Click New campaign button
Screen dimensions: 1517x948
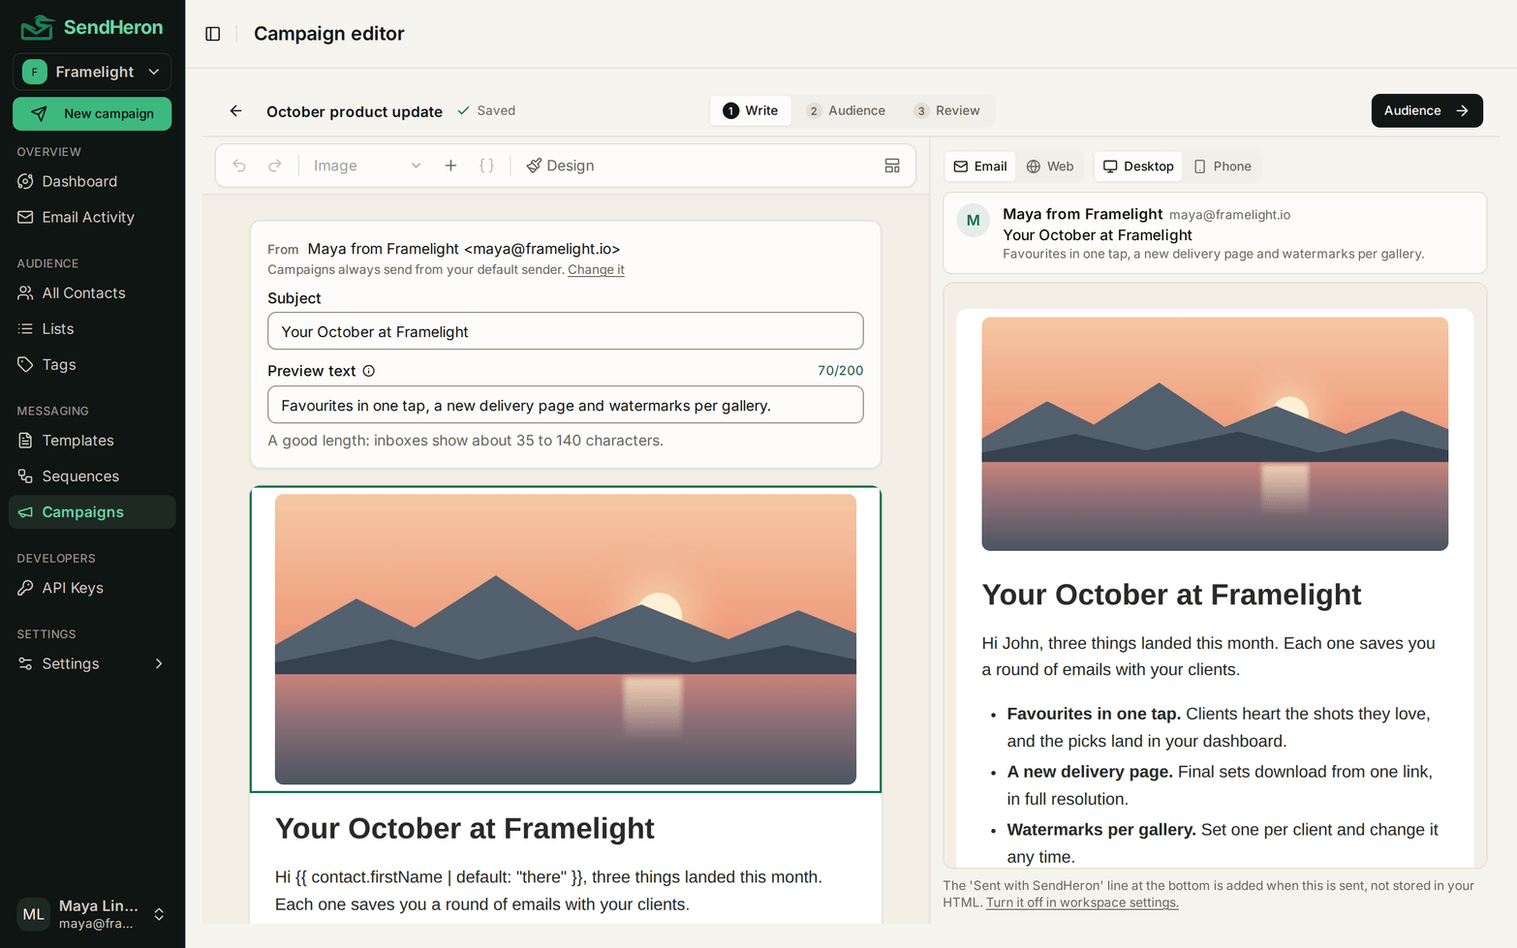92,113
